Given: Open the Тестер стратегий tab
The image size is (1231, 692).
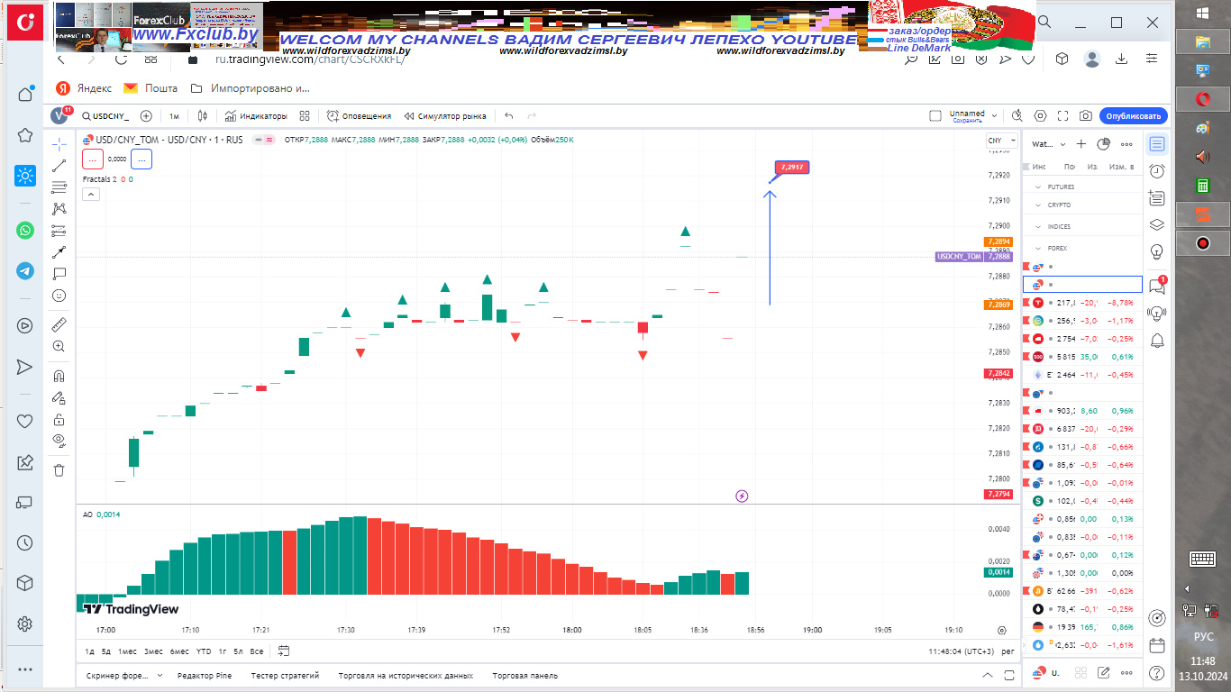Looking at the screenshot, I should click(x=285, y=675).
